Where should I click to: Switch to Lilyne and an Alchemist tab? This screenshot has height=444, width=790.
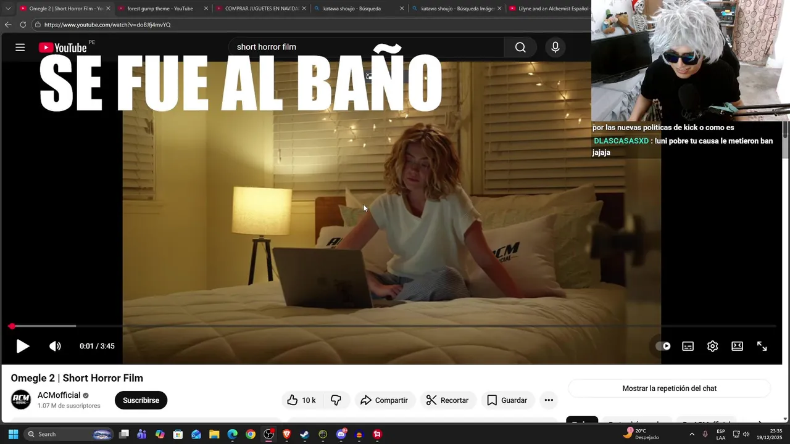pyautogui.click(x=549, y=9)
